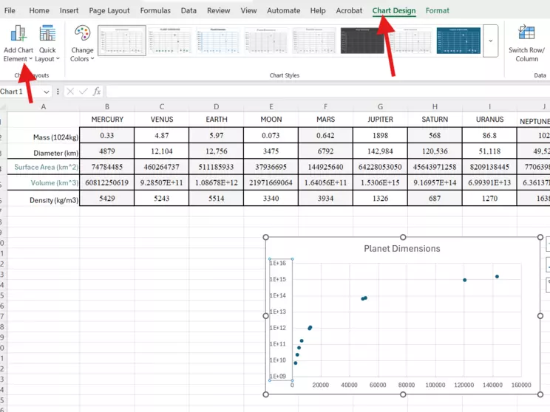Select cell with value 1.08678E+12
Image resolution: width=550 pixels, height=412 pixels.
point(217,182)
